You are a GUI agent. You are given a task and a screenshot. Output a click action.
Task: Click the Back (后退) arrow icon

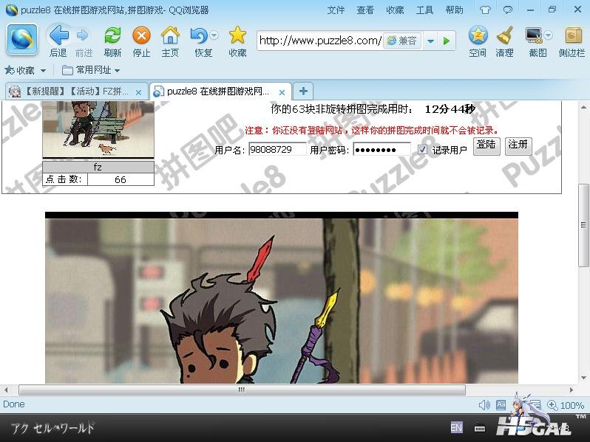[x=58, y=35]
